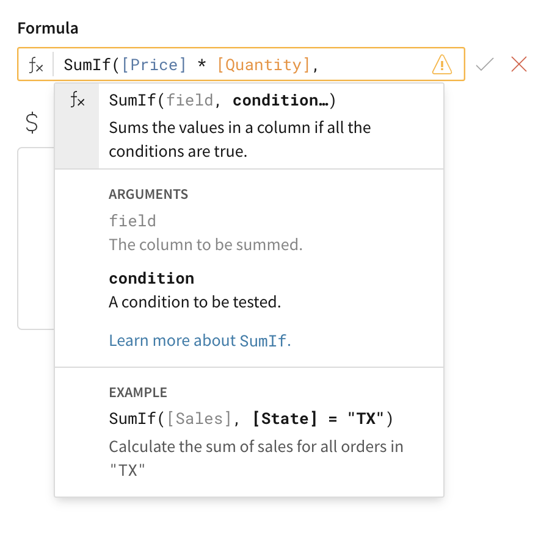Image resolution: width=552 pixels, height=538 pixels.
Task: Click the fx icon beside the SumIf signature
Action: point(77,101)
